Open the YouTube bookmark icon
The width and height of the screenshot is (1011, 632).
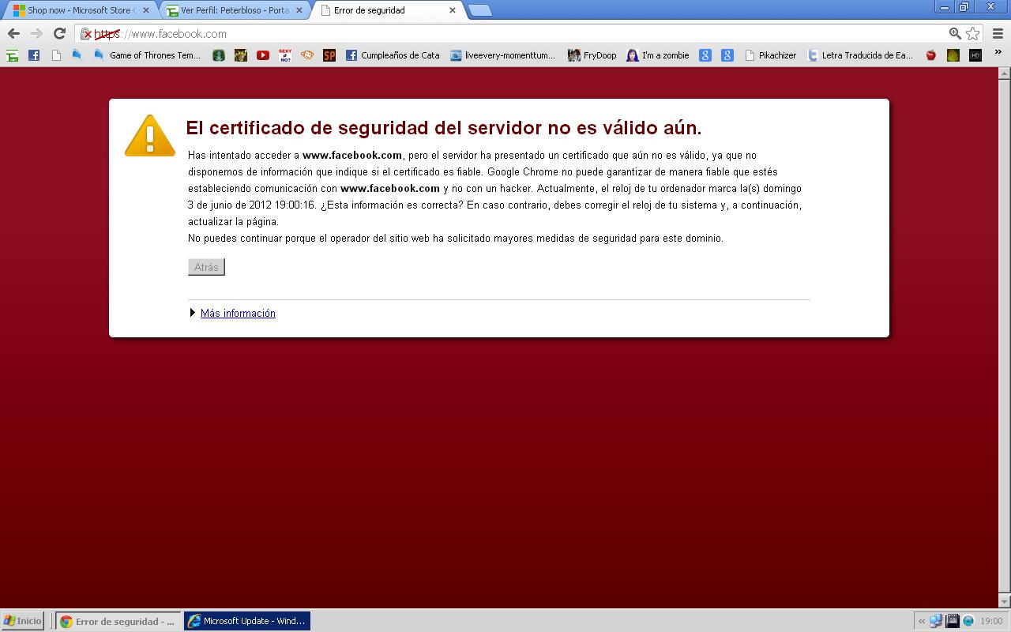[263, 55]
